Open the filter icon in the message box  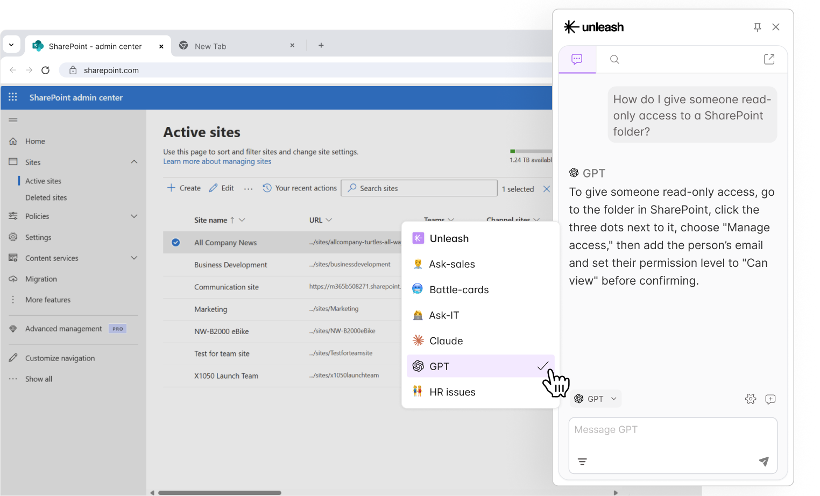pyautogui.click(x=582, y=462)
